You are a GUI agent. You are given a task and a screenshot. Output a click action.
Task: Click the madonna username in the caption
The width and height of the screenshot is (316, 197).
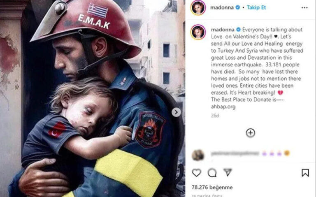coord(223,30)
